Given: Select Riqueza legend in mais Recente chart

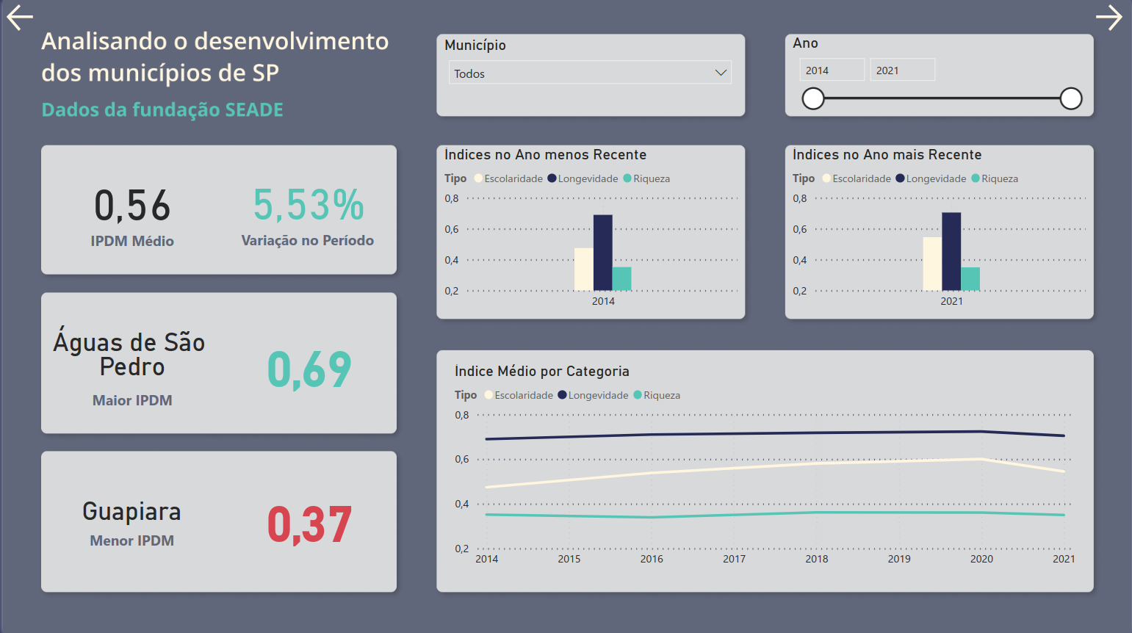Looking at the screenshot, I should coord(995,178).
